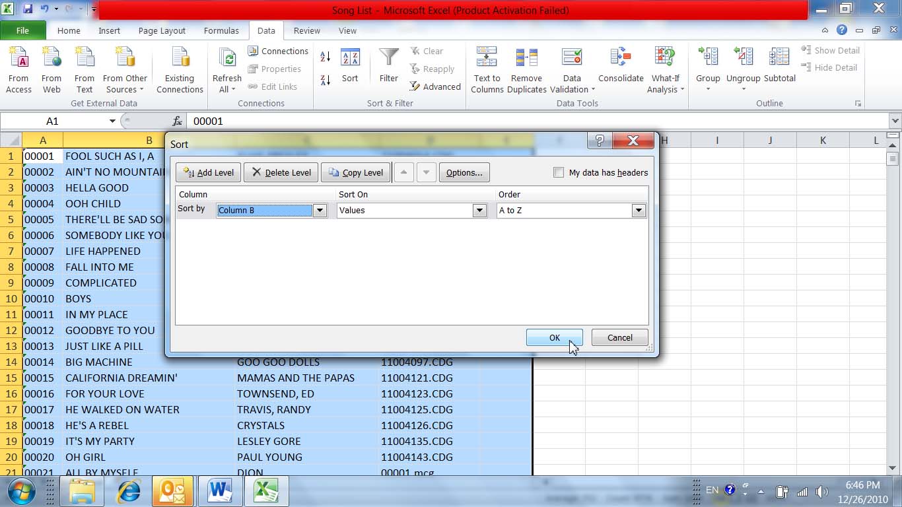902x507 pixels.
Task: Expand the Order A to Z dropdown
Action: tap(638, 211)
